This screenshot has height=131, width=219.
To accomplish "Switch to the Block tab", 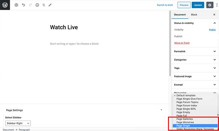I will pyautogui.click(x=194, y=15).
